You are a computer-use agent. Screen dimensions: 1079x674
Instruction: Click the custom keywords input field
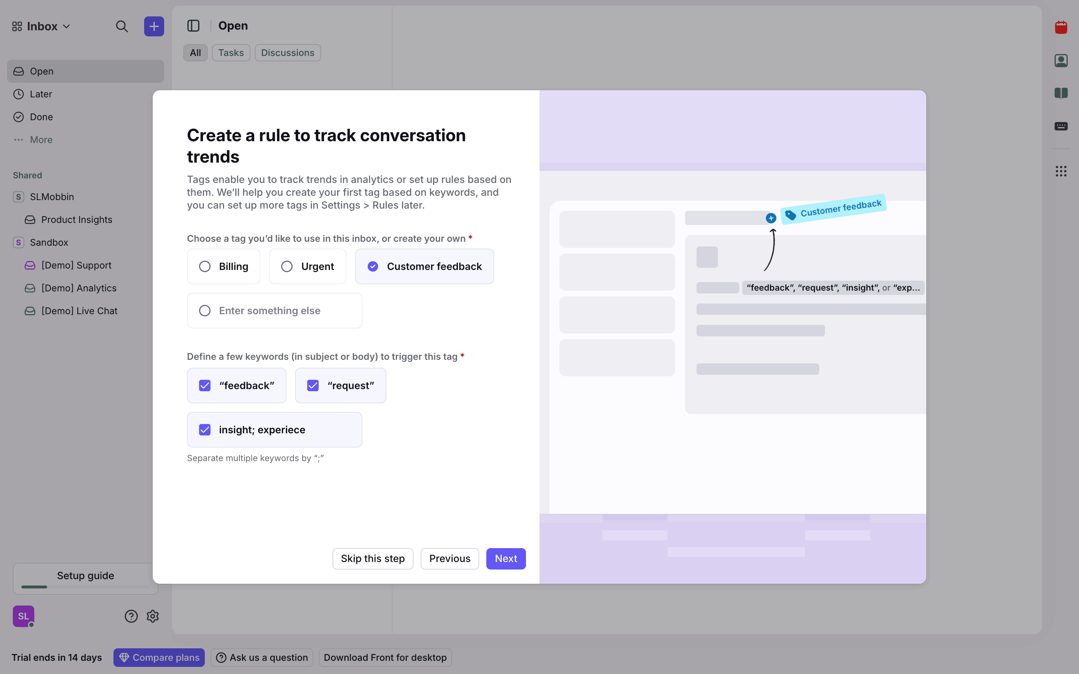point(285,430)
